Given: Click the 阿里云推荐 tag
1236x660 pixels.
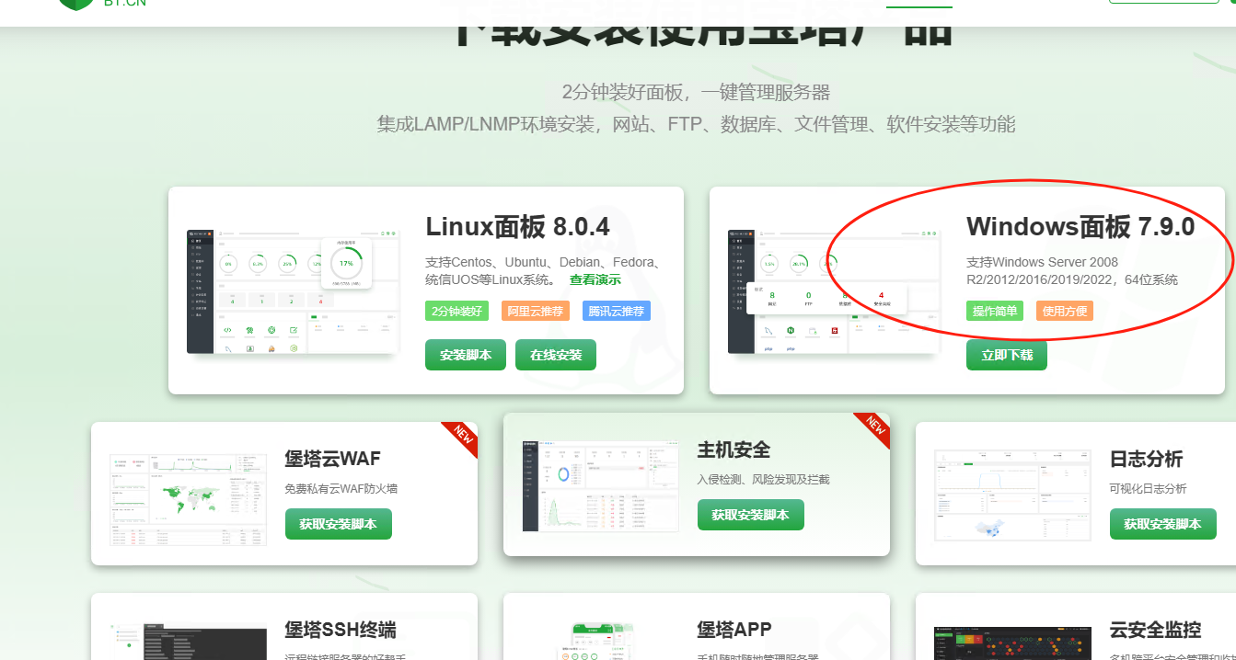Looking at the screenshot, I should 537,311.
